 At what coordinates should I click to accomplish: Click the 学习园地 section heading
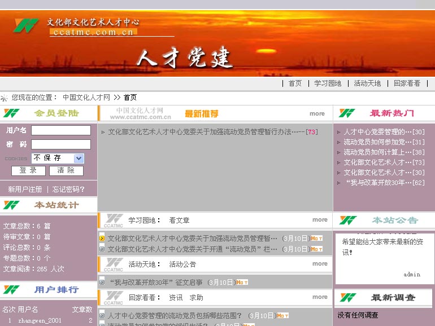coord(144,221)
